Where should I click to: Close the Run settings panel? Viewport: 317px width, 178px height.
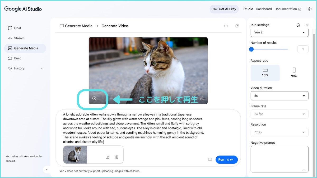click(307, 25)
